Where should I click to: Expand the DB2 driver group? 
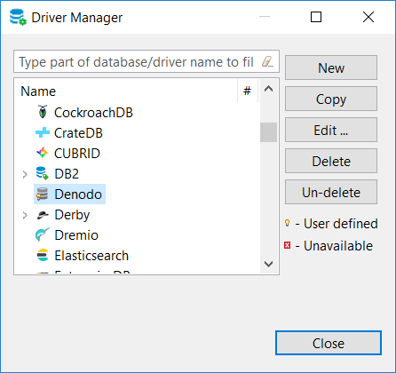(25, 174)
